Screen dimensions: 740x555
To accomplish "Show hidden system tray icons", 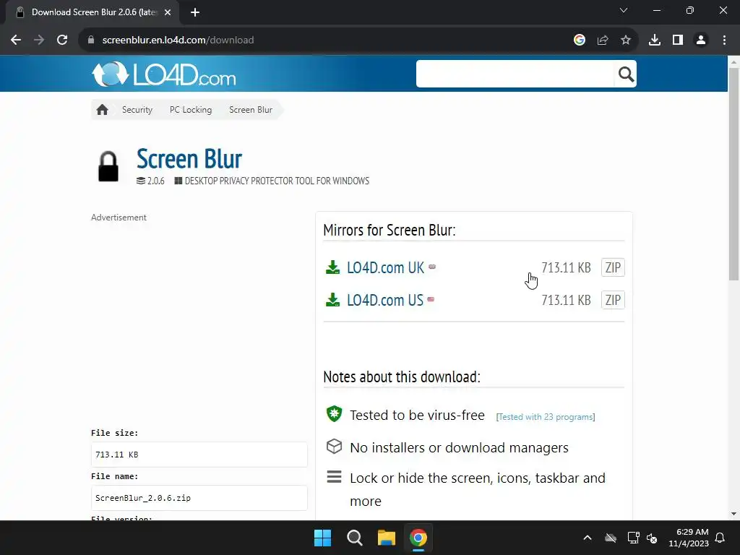I will [588, 538].
